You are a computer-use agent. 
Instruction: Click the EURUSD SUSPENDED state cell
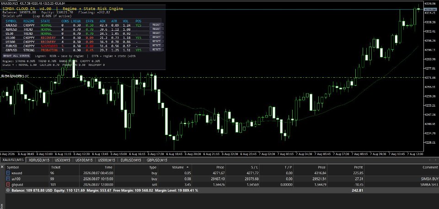(49, 46)
